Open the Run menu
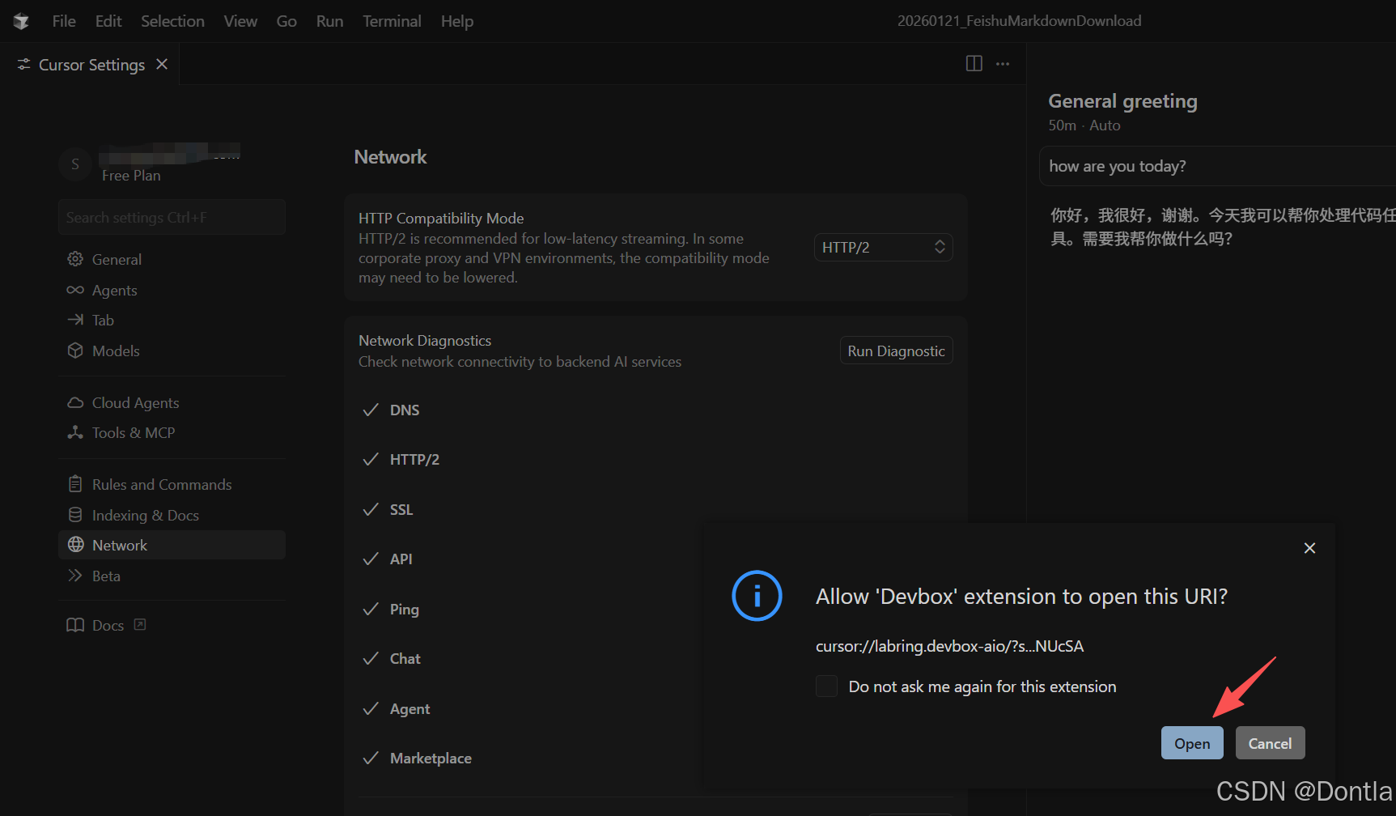The image size is (1396, 816). (329, 21)
